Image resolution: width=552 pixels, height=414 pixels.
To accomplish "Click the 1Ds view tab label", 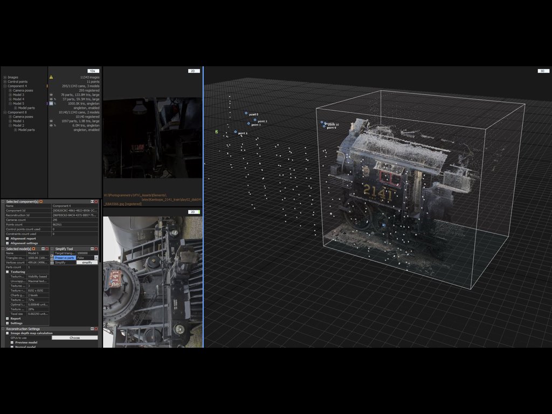I will (x=93, y=71).
